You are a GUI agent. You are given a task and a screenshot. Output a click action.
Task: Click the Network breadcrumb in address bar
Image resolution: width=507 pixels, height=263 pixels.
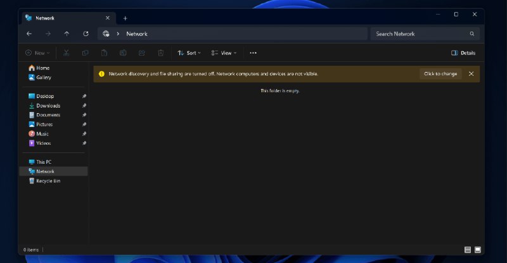[137, 34]
